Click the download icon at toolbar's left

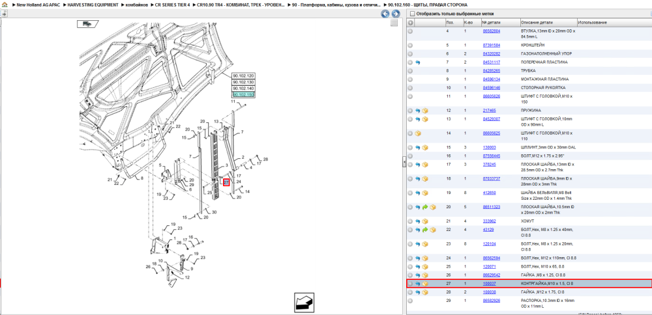(4, 14)
